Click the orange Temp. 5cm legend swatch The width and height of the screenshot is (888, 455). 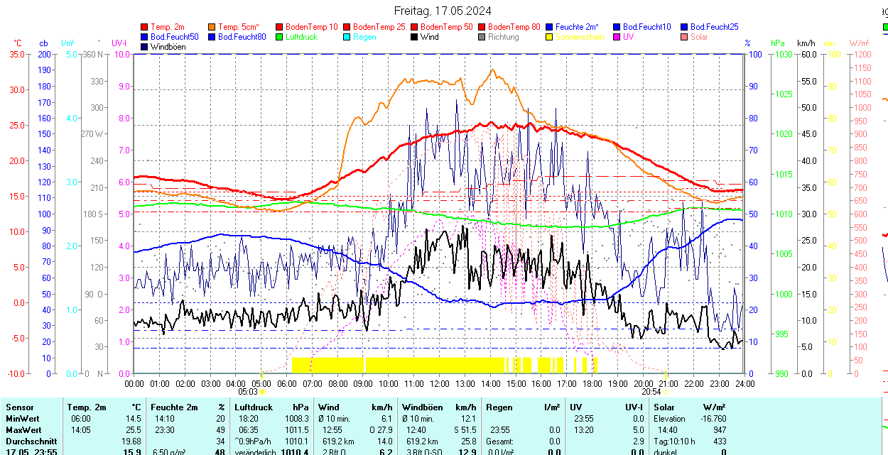212,27
